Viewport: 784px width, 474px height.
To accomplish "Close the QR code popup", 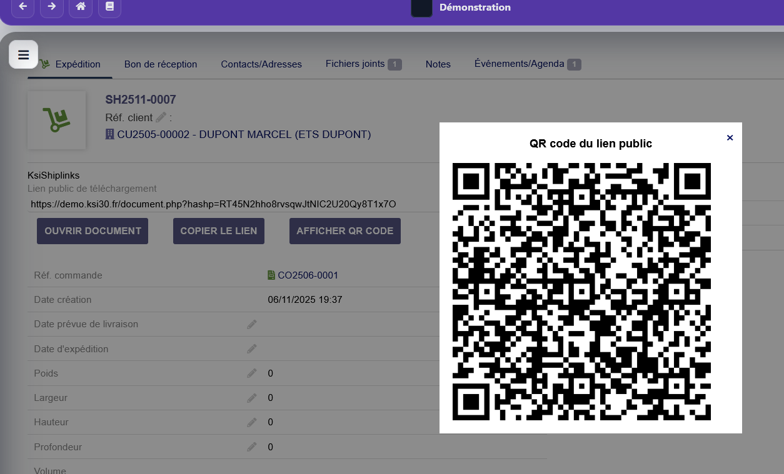I will [x=730, y=138].
